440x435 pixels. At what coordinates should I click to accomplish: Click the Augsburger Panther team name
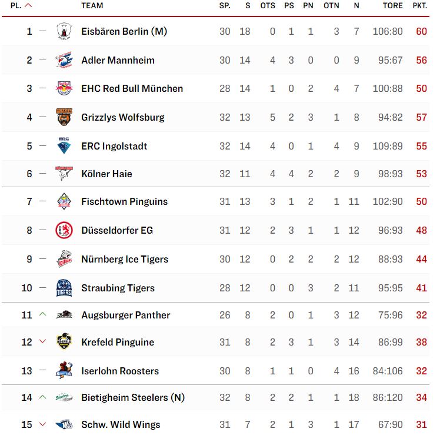pos(126,315)
